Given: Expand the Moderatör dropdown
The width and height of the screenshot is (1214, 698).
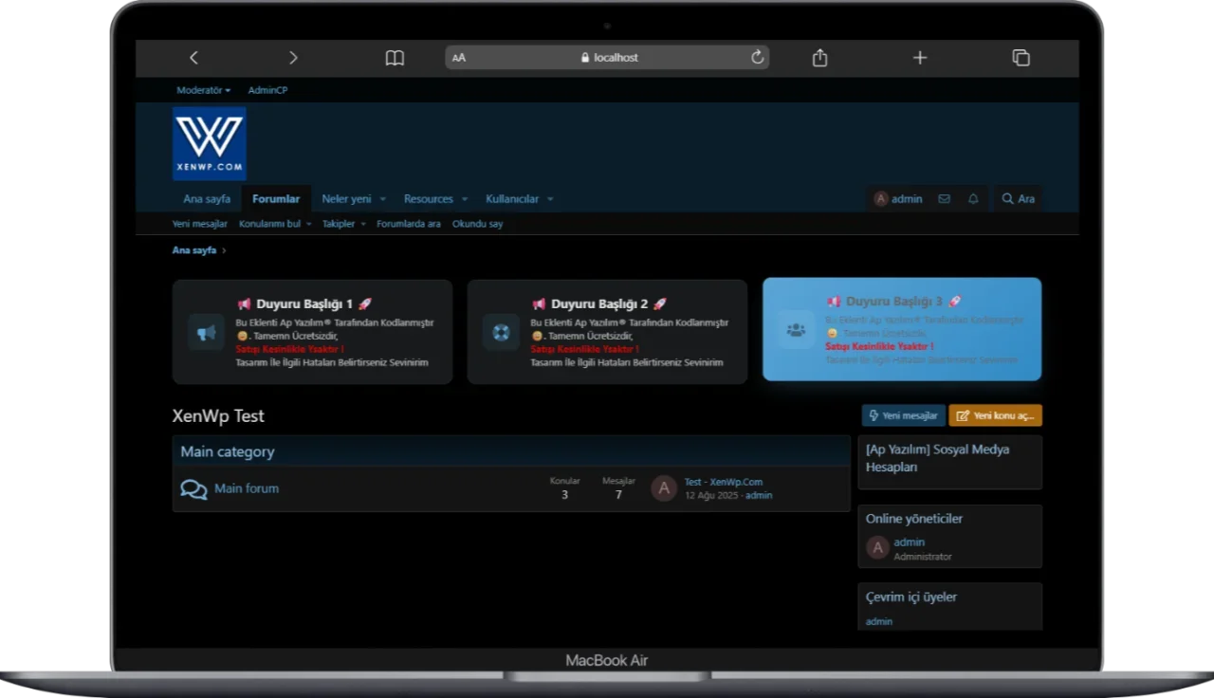Looking at the screenshot, I should pyautogui.click(x=203, y=90).
